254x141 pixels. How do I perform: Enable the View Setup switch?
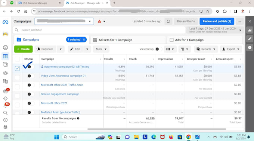tap(158, 49)
